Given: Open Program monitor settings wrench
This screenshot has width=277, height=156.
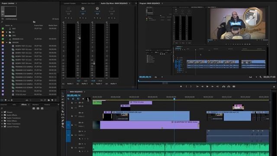Looking at the screenshot, I should point(261,77).
